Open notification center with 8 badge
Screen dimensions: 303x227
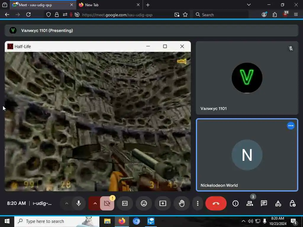[294, 221]
